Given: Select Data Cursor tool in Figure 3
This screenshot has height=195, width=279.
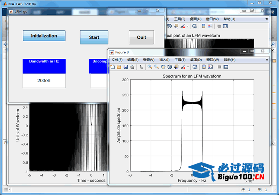Looking at the screenshot, I should pyautogui.click(x=176, y=67).
